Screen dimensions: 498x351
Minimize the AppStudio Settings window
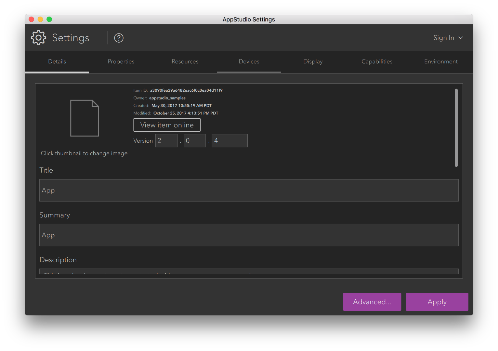tap(40, 19)
